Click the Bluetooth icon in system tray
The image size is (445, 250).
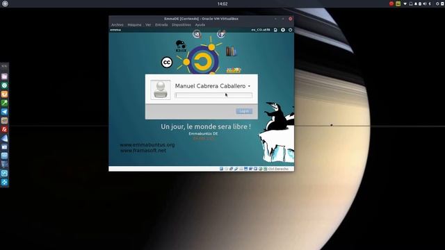pos(430,3)
